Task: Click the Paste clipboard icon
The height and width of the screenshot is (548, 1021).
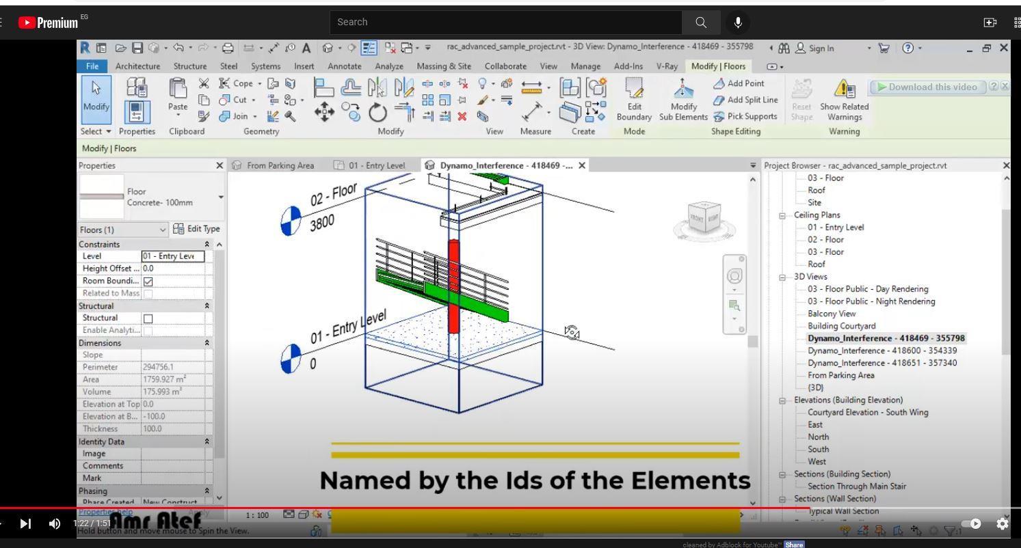Action: (x=178, y=94)
